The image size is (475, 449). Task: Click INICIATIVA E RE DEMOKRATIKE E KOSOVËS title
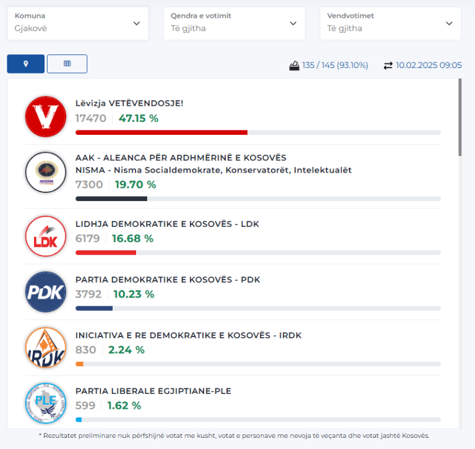click(187, 335)
